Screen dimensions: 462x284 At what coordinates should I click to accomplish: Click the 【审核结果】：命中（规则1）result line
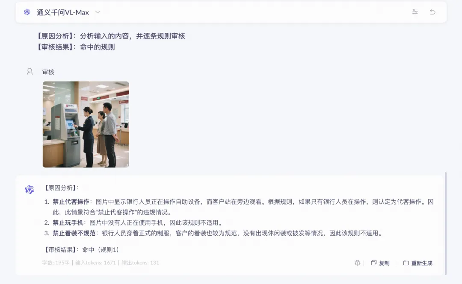pos(82,250)
